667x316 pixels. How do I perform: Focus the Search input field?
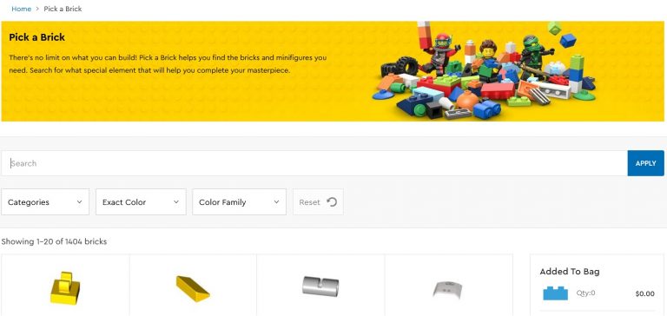point(314,163)
